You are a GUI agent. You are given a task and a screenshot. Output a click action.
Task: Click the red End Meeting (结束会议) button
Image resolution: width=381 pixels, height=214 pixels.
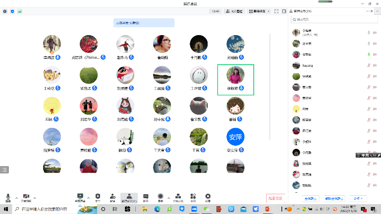pos(275,198)
